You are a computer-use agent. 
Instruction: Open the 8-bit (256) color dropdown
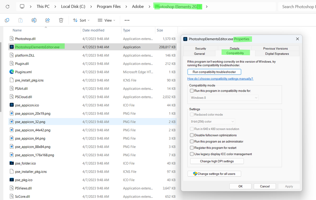coord(213,121)
